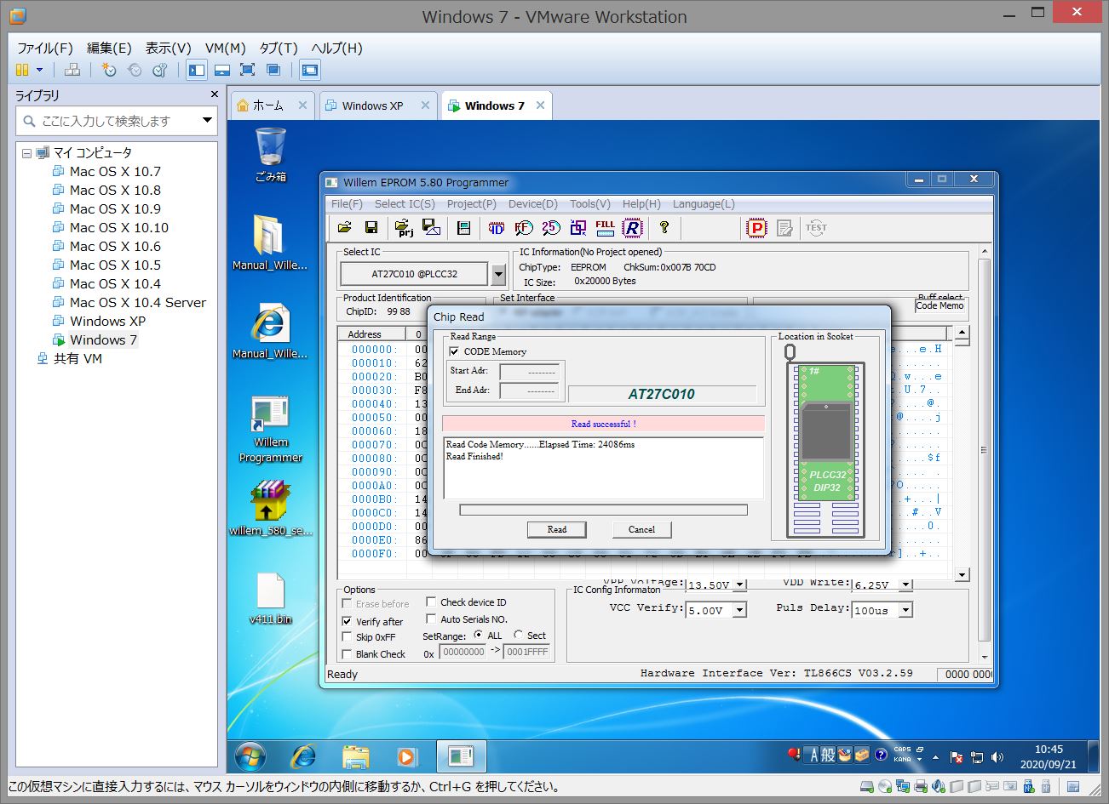Click the green calculator toolbar icon
This screenshot has width=1109, height=804.
click(463, 227)
